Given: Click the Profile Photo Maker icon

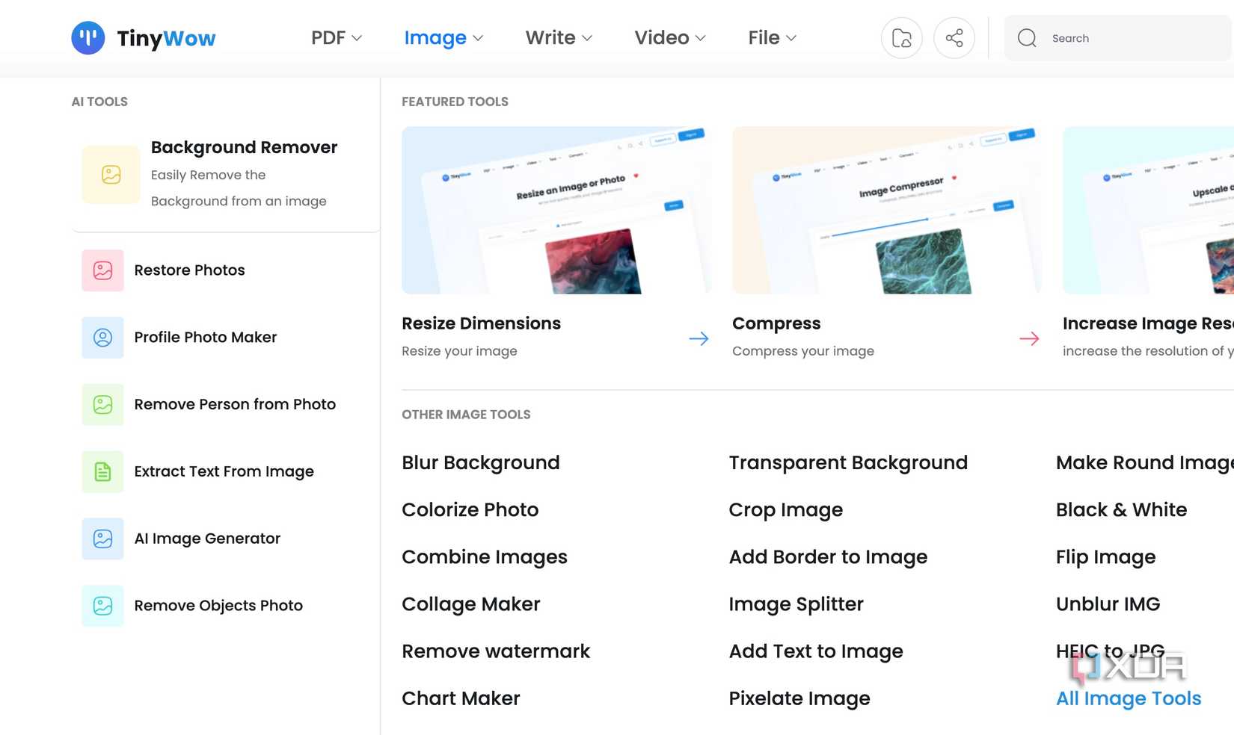Looking at the screenshot, I should pos(102,338).
